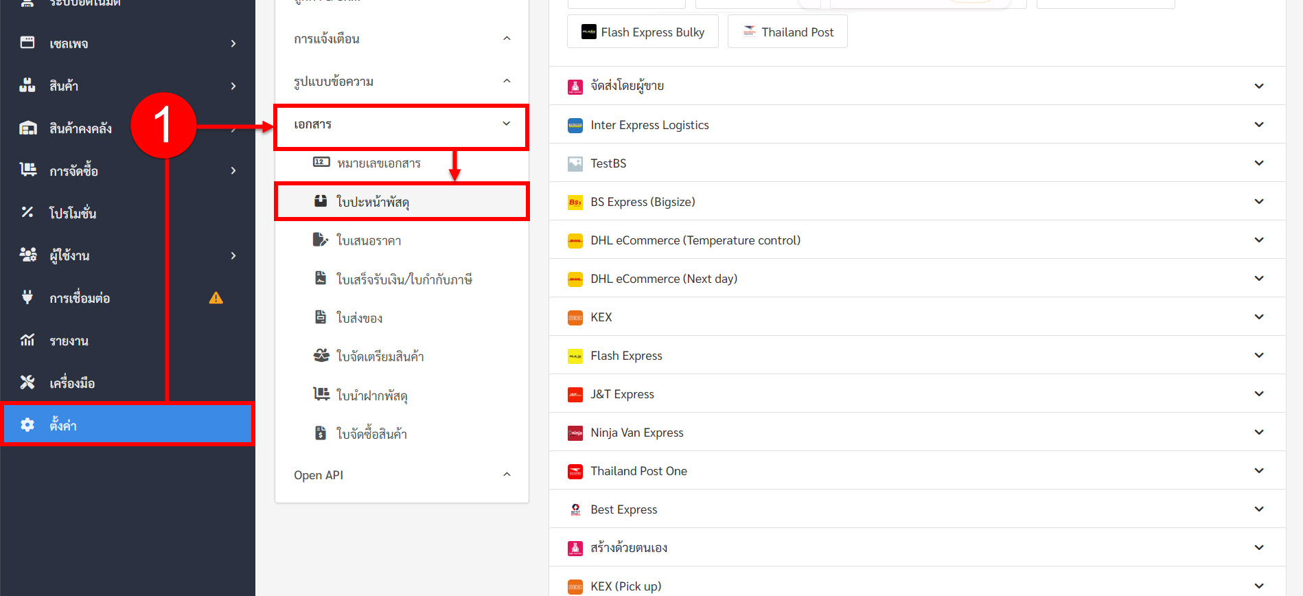The image size is (1303, 596).
Task: Expand the J&T Express row chevron
Action: tap(1259, 393)
